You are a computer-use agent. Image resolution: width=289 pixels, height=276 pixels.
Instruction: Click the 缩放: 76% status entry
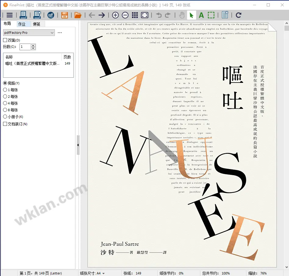click(257, 273)
